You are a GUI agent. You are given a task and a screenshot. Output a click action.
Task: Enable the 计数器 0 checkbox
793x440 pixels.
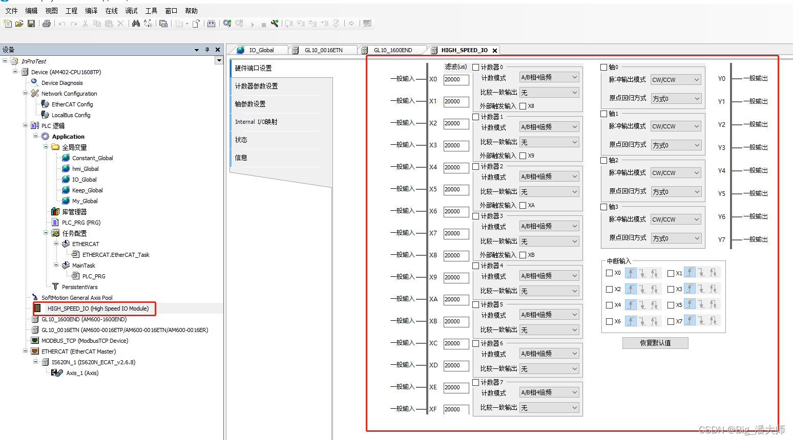(476, 67)
